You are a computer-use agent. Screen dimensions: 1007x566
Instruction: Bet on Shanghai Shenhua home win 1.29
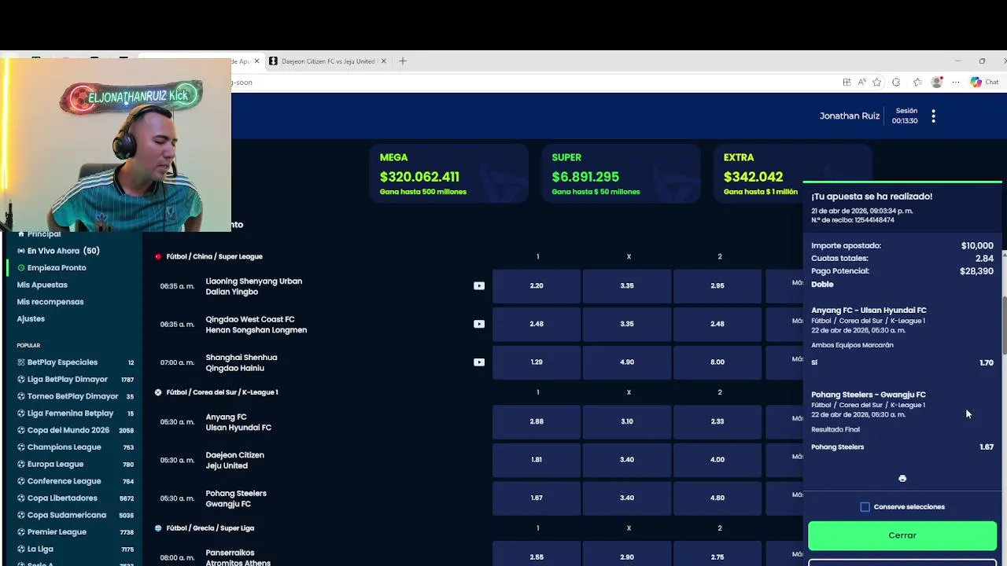[537, 362]
